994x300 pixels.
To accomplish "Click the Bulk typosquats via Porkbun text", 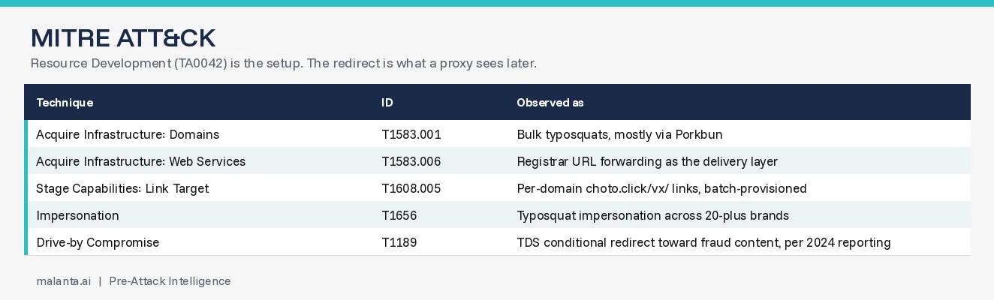I will (619, 135).
